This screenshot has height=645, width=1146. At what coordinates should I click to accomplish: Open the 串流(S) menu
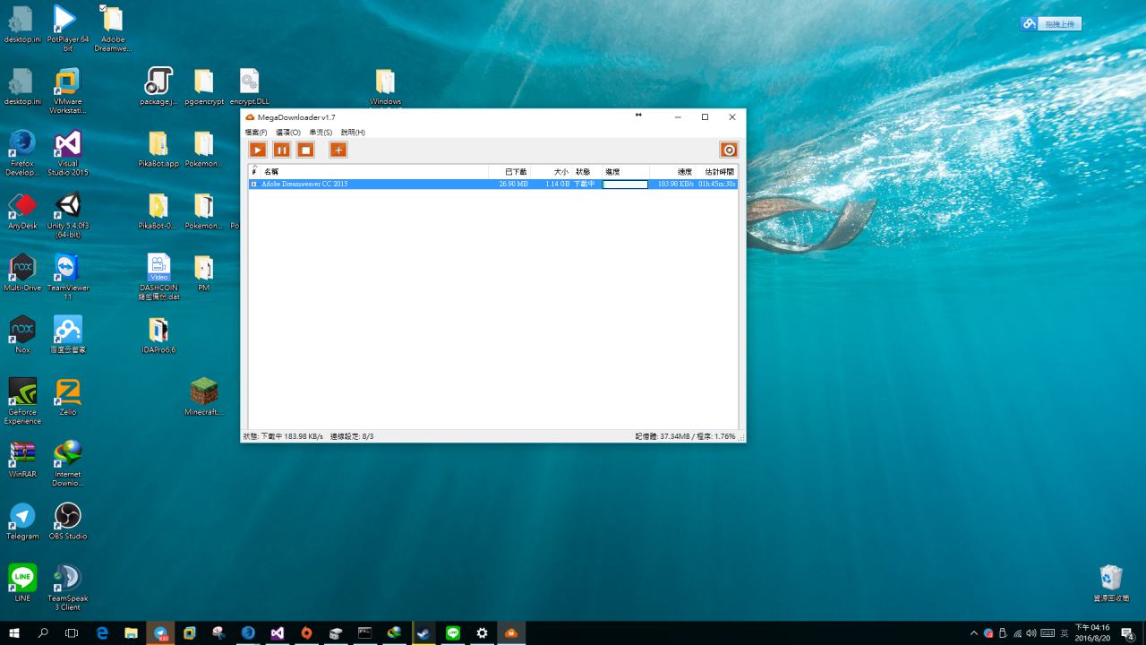pyautogui.click(x=321, y=133)
